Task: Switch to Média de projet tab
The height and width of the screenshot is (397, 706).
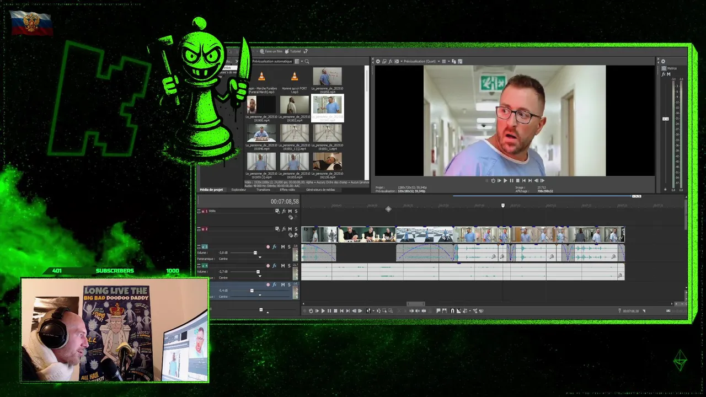Action: click(x=211, y=190)
